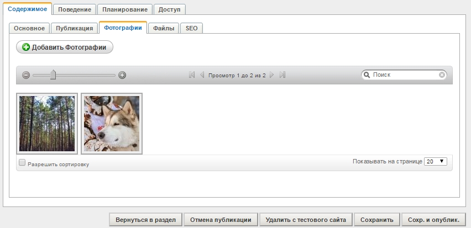The width and height of the screenshot is (471, 228).
Task: Click the minus zoom-out thumbnail icon
Action: (x=26, y=75)
